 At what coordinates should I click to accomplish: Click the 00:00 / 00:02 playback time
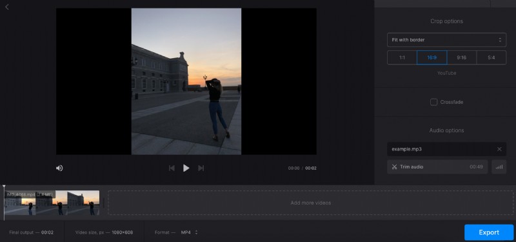302,168
